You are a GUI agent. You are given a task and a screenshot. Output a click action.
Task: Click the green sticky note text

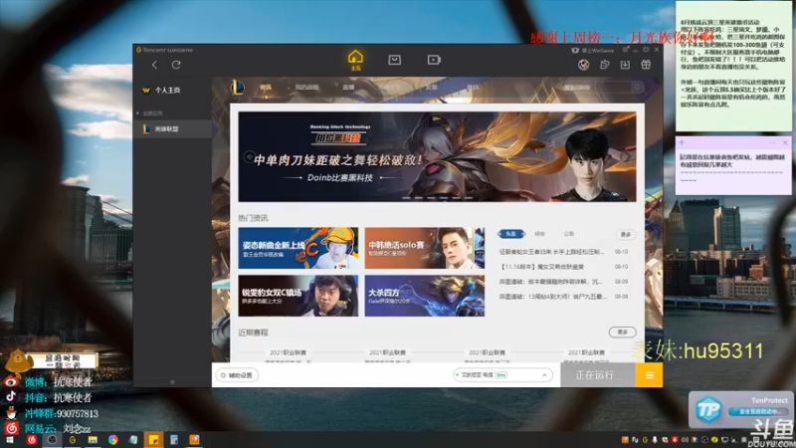(732, 63)
